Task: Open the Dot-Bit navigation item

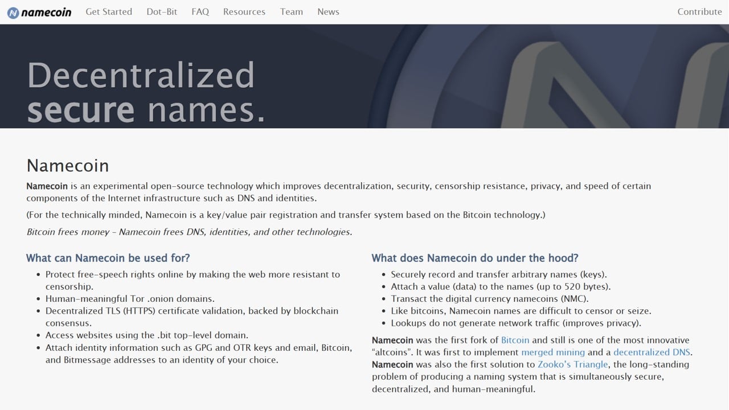Action: coord(162,11)
